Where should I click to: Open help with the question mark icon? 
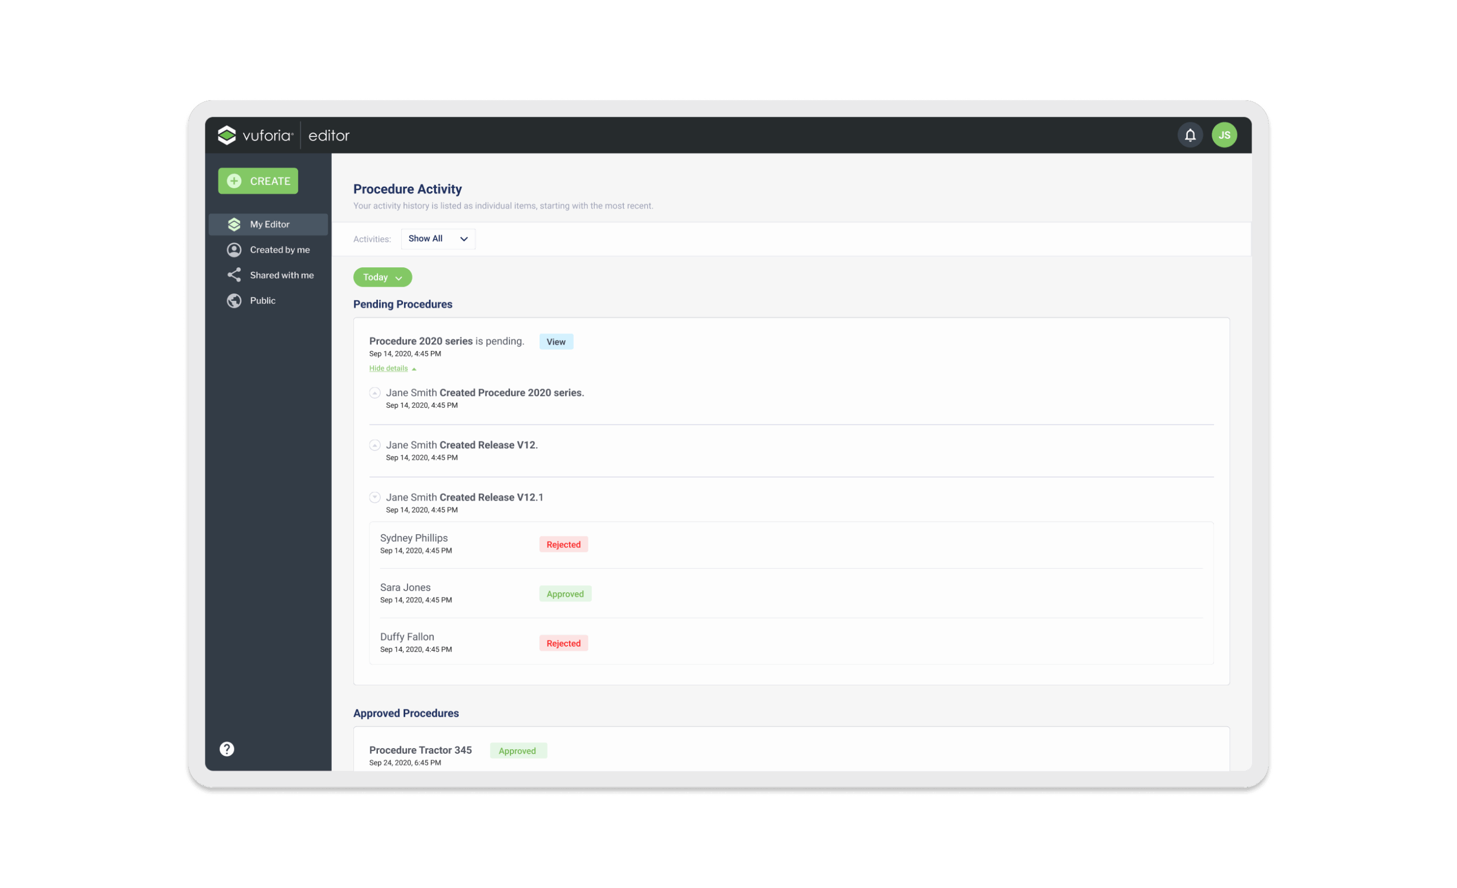pos(227,749)
